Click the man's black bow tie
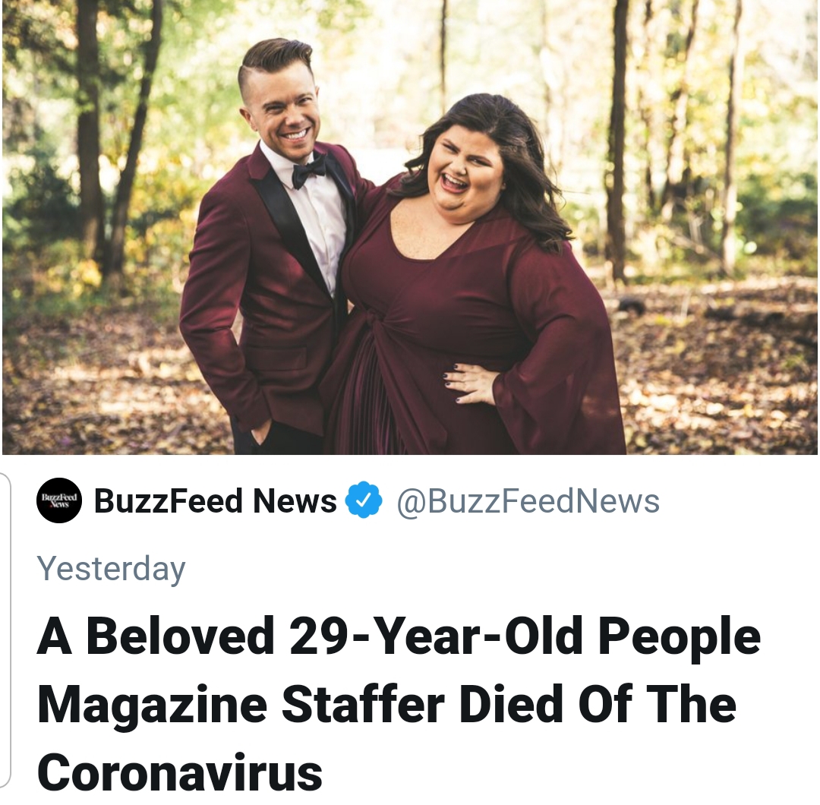The width and height of the screenshot is (820, 805). tap(308, 172)
